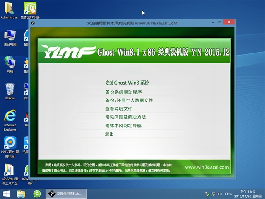This screenshot has width=265, height=199.
Task: Launch the iQIYI PPS desktop shortcut
Action: tap(30, 10)
